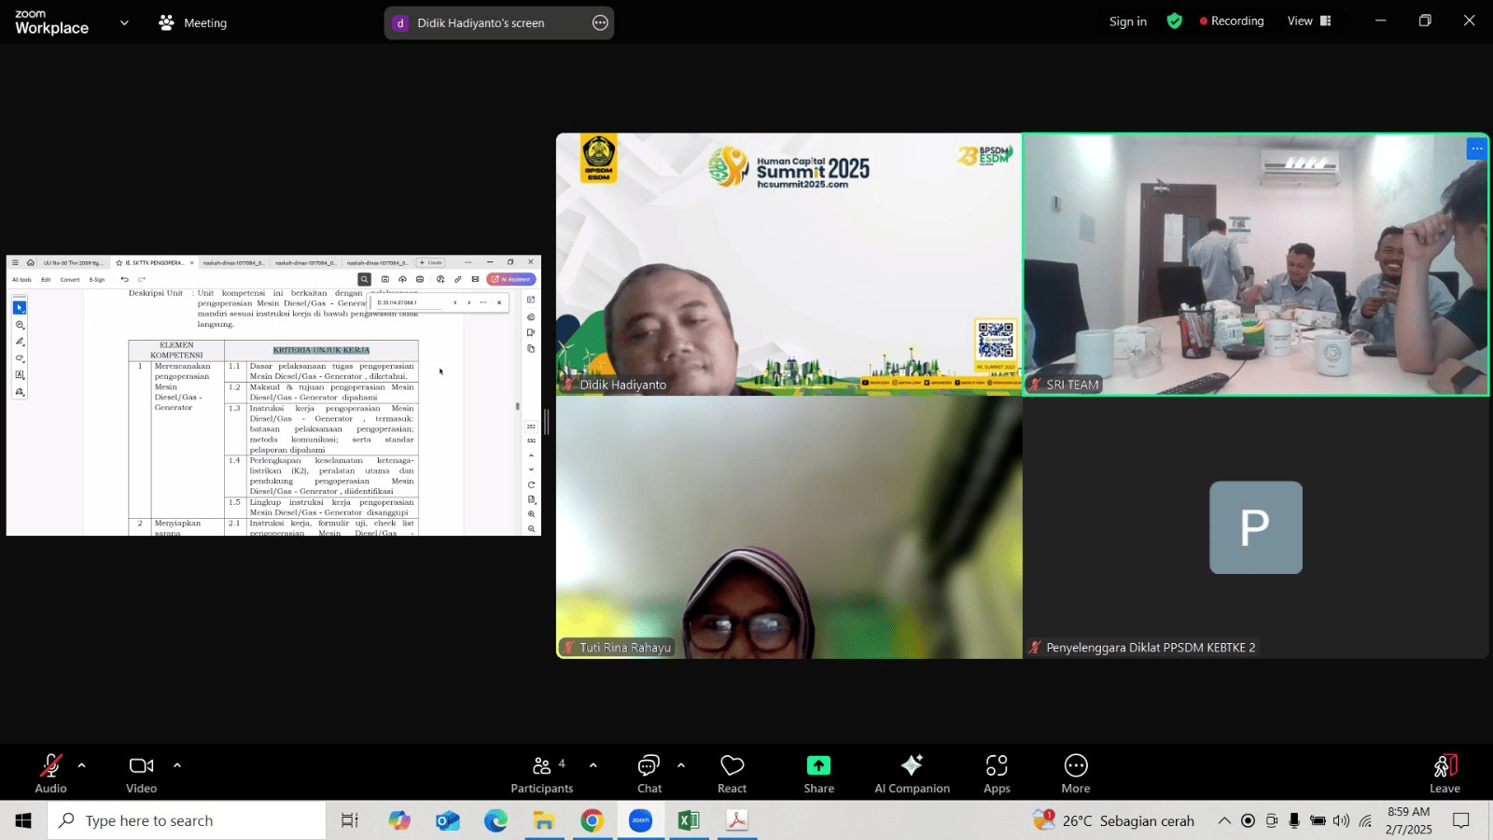Open the Chat panel
1493x840 pixels.
point(649,774)
